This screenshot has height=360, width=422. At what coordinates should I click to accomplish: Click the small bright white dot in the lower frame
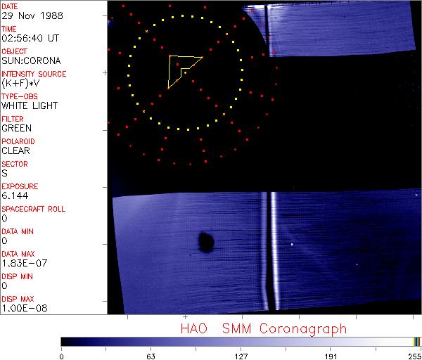coord(293,244)
